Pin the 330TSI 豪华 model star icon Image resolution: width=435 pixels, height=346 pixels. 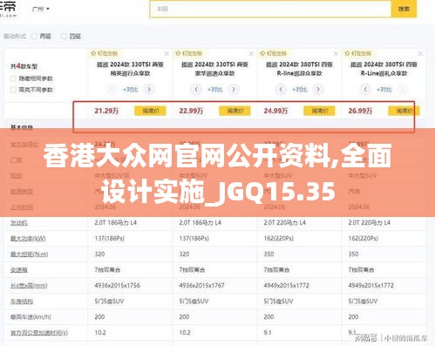pos(178,53)
